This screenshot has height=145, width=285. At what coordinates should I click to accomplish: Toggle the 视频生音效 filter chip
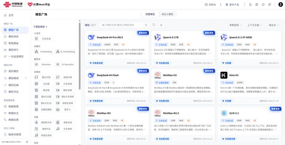(44, 135)
